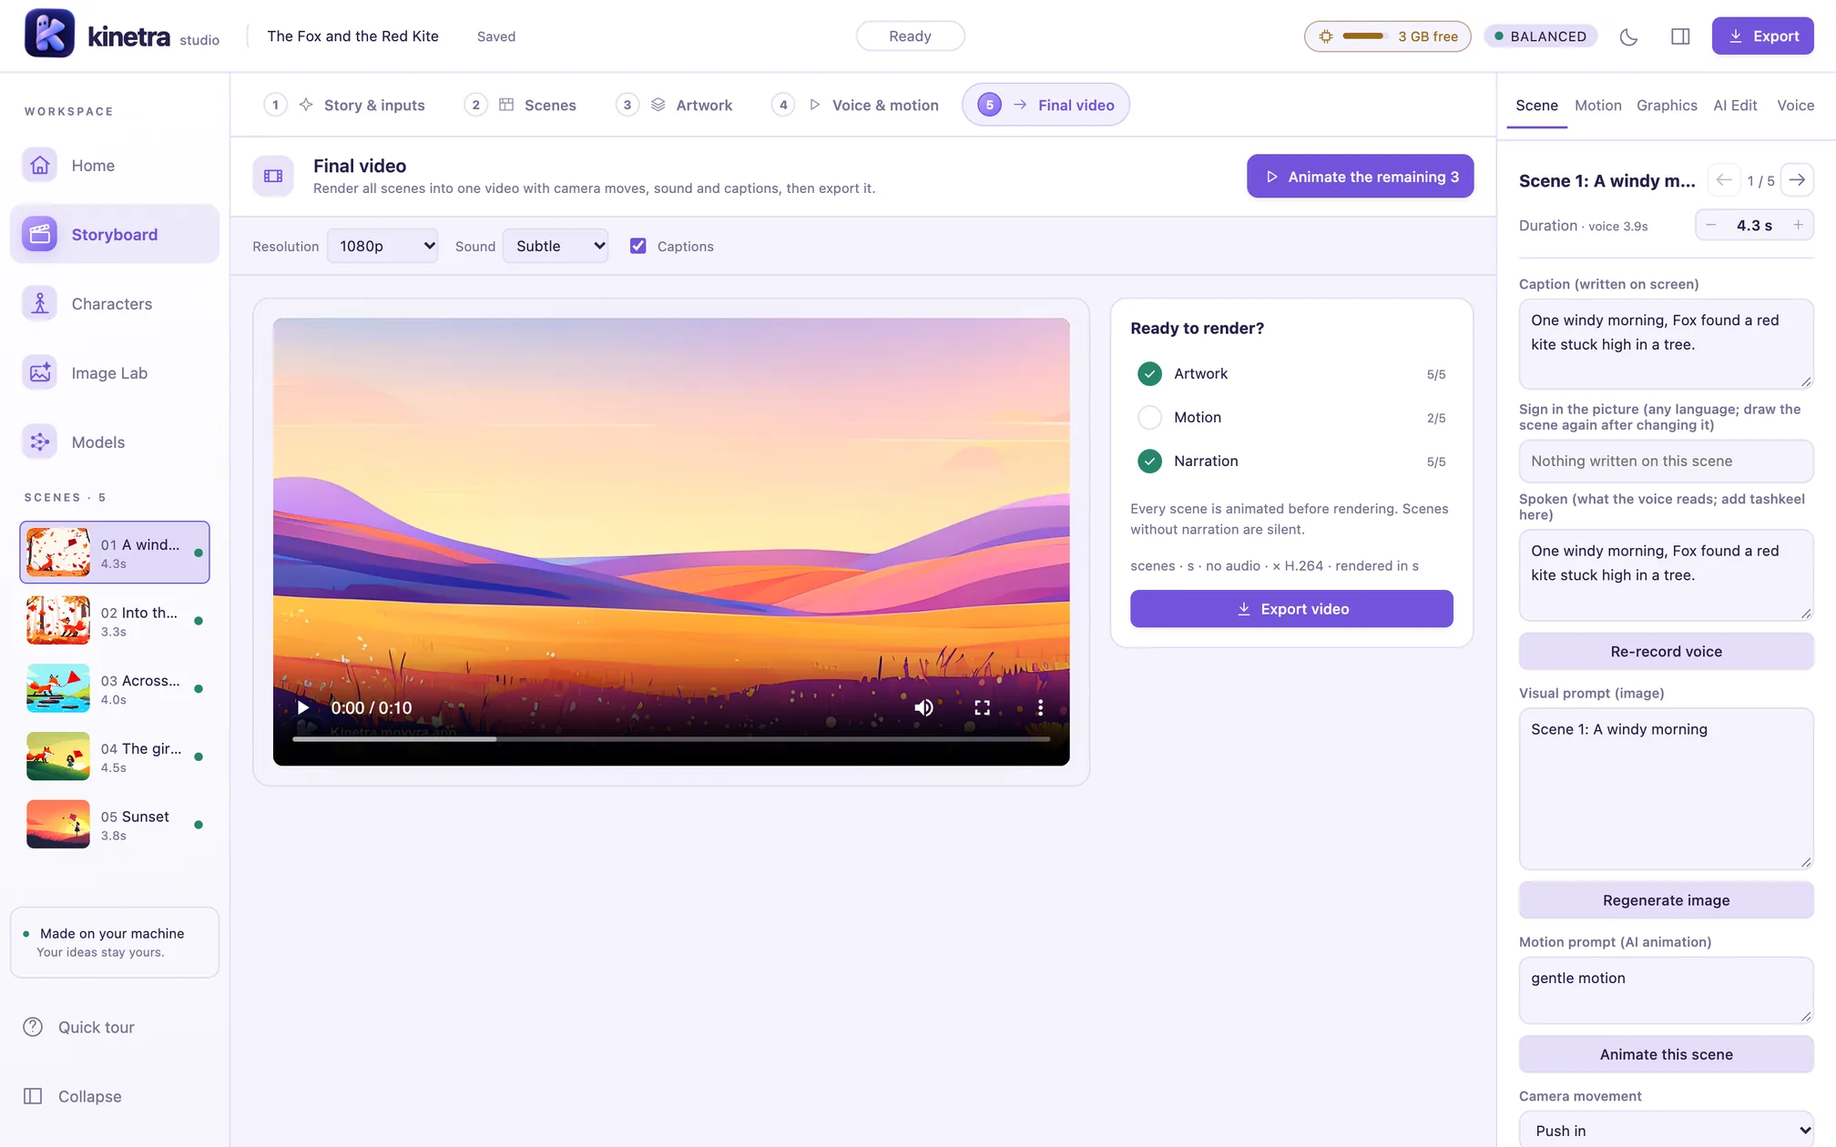This screenshot has width=1836, height=1147.
Task: Click Animate the remaining 3 button
Action: 1361,177
